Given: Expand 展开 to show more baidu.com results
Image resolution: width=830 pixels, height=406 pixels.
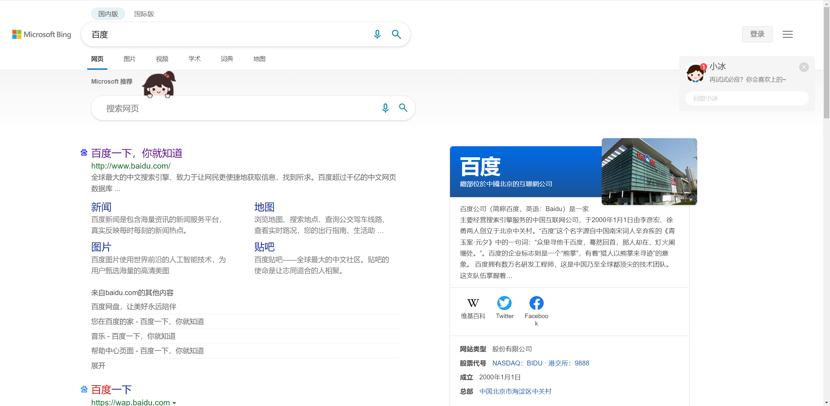Looking at the screenshot, I should (98, 365).
